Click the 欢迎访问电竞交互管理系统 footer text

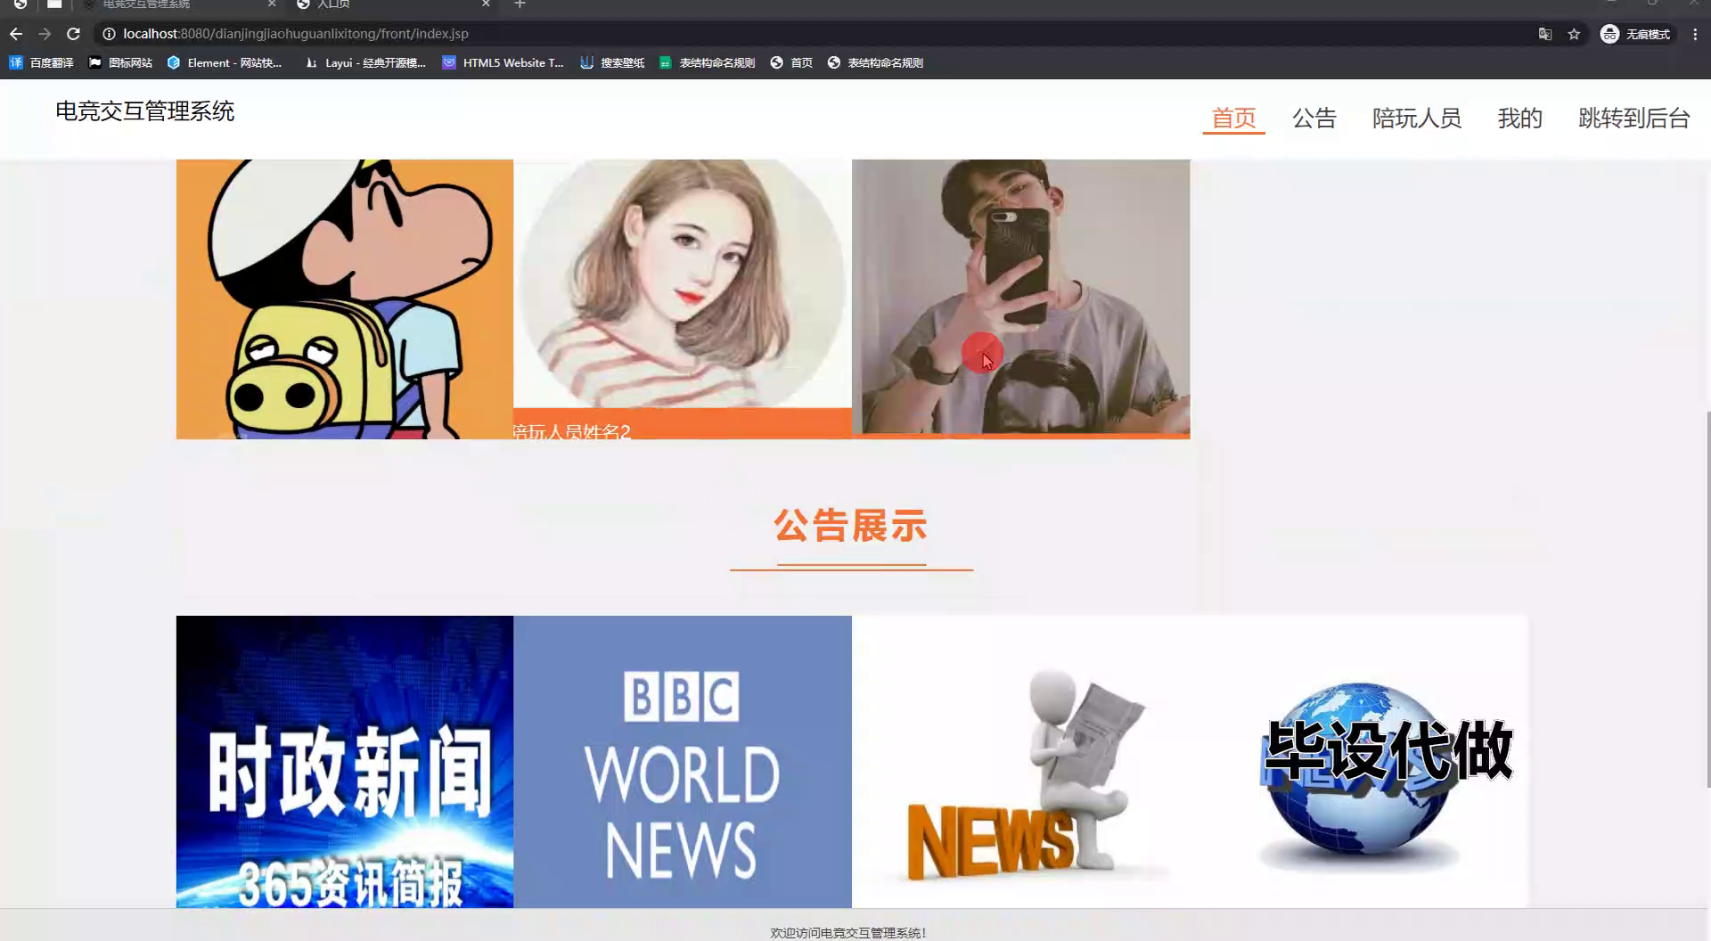[848, 932]
